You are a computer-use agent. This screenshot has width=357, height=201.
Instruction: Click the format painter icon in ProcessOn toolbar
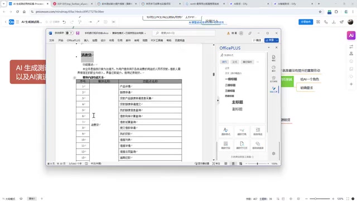click(x=80, y=22)
